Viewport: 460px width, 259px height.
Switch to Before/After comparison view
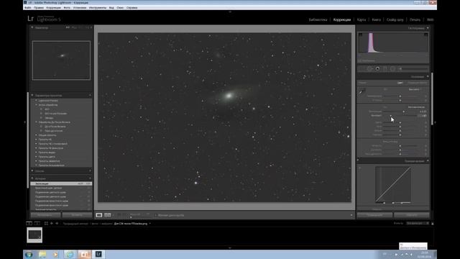(x=108, y=215)
